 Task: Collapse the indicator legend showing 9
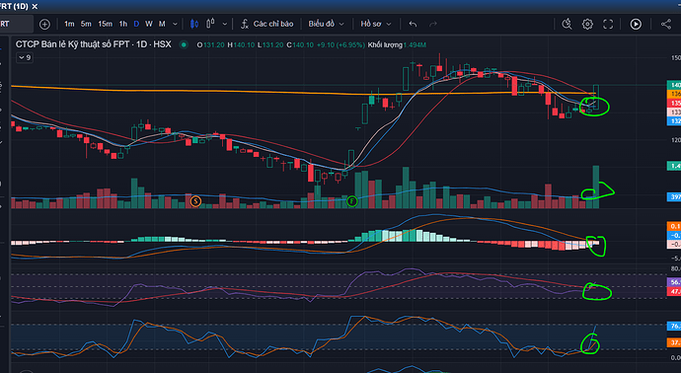[25, 57]
